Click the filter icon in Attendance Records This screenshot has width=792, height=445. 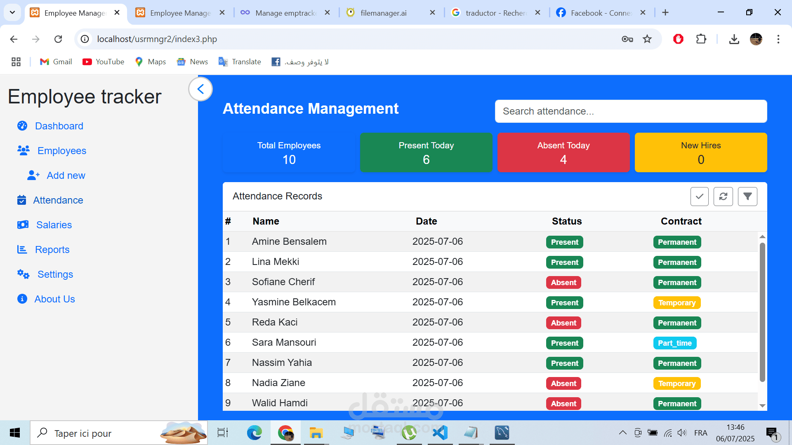coord(747,197)
